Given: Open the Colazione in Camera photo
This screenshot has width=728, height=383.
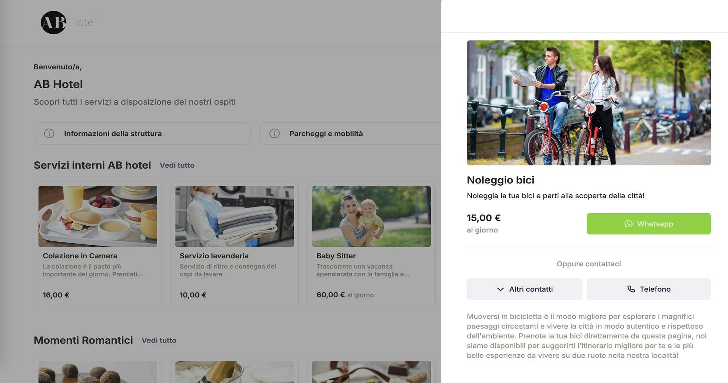Looking at the screenshot, I should (98, 216).
